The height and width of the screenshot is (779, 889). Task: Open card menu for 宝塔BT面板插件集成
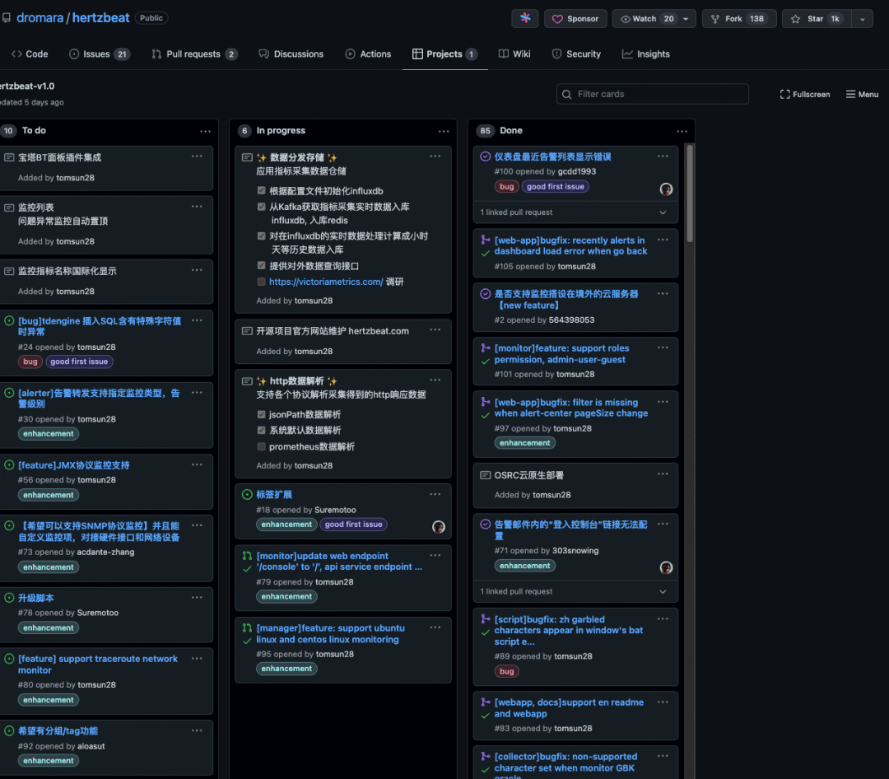pyautogui.click(x=197, y=156)
